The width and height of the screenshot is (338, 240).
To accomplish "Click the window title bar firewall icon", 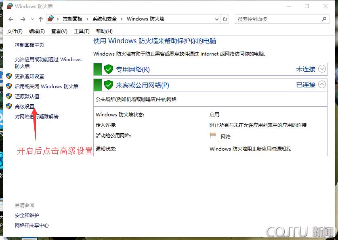I will pyautogui.click(x=10, y=6).
